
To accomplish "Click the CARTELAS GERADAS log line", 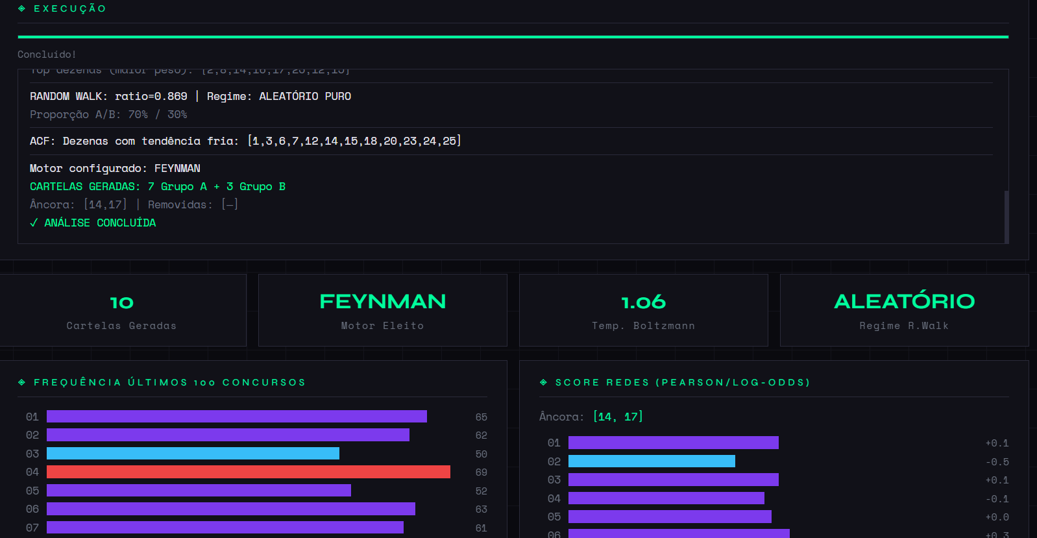I will coord(158,186).
